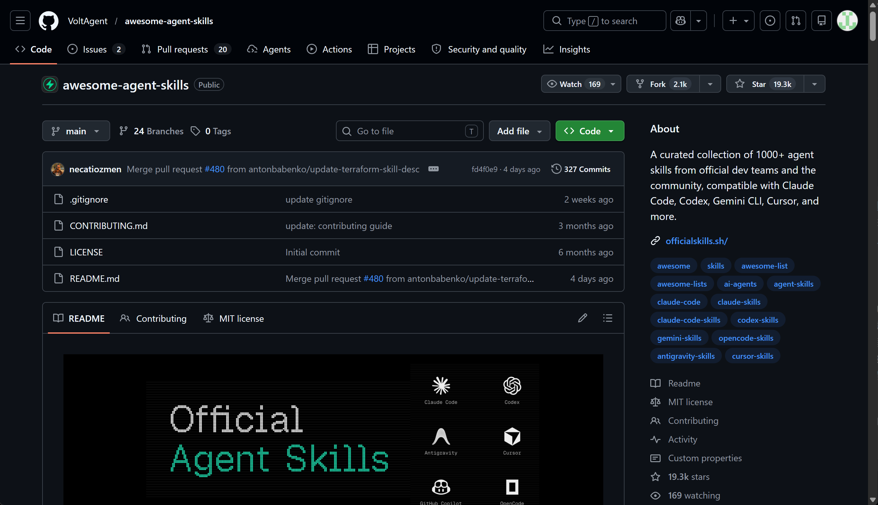Click the Codex logo in banner
878x505 pixels.
(x=512, y=386)
